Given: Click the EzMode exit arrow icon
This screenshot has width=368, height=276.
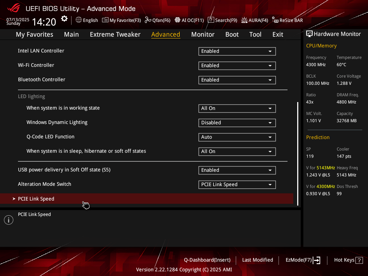Looking at the screenshot, I should click(x=317, y=260).
